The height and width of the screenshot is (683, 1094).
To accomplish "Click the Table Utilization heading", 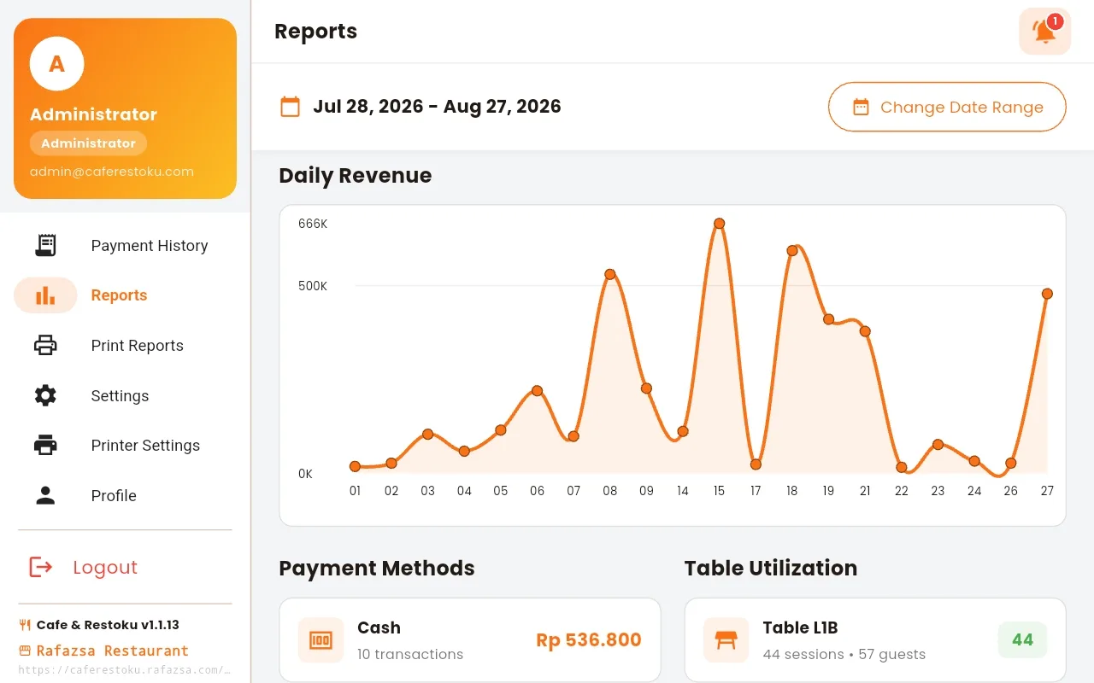I will [x=771, y=569].
